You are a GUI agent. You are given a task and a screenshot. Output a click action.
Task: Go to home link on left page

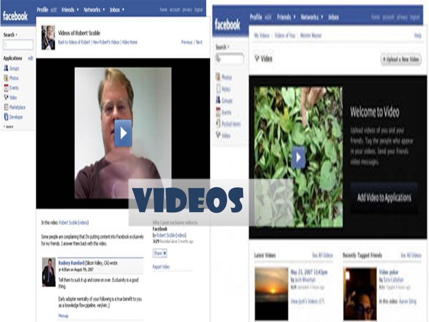click(x=164, y=10)
